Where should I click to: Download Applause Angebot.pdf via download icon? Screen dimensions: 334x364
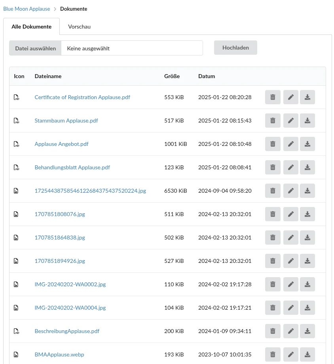(x=307, y=144)
